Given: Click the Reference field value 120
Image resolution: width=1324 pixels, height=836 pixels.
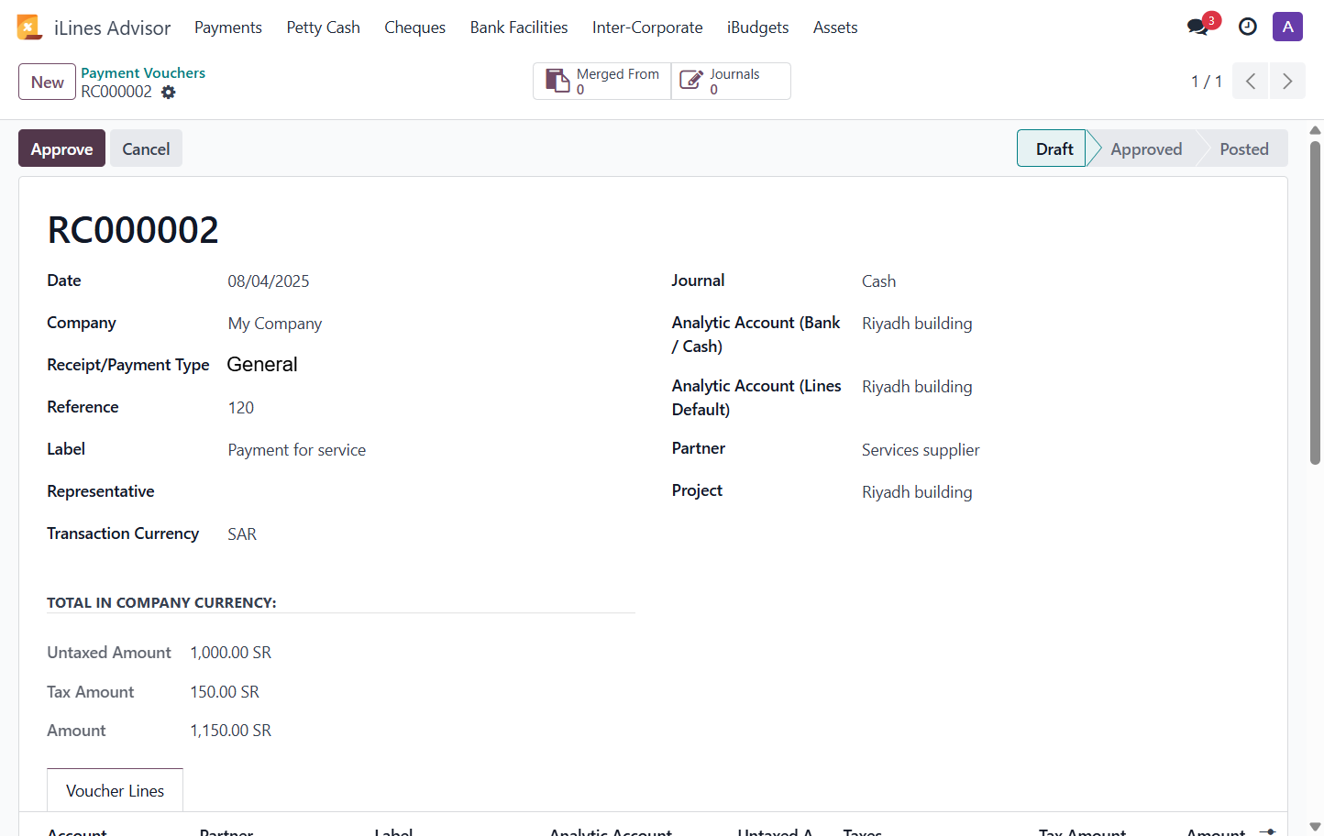Looking at the screenshot, I should pyautogui.click(x=241, y=408).
